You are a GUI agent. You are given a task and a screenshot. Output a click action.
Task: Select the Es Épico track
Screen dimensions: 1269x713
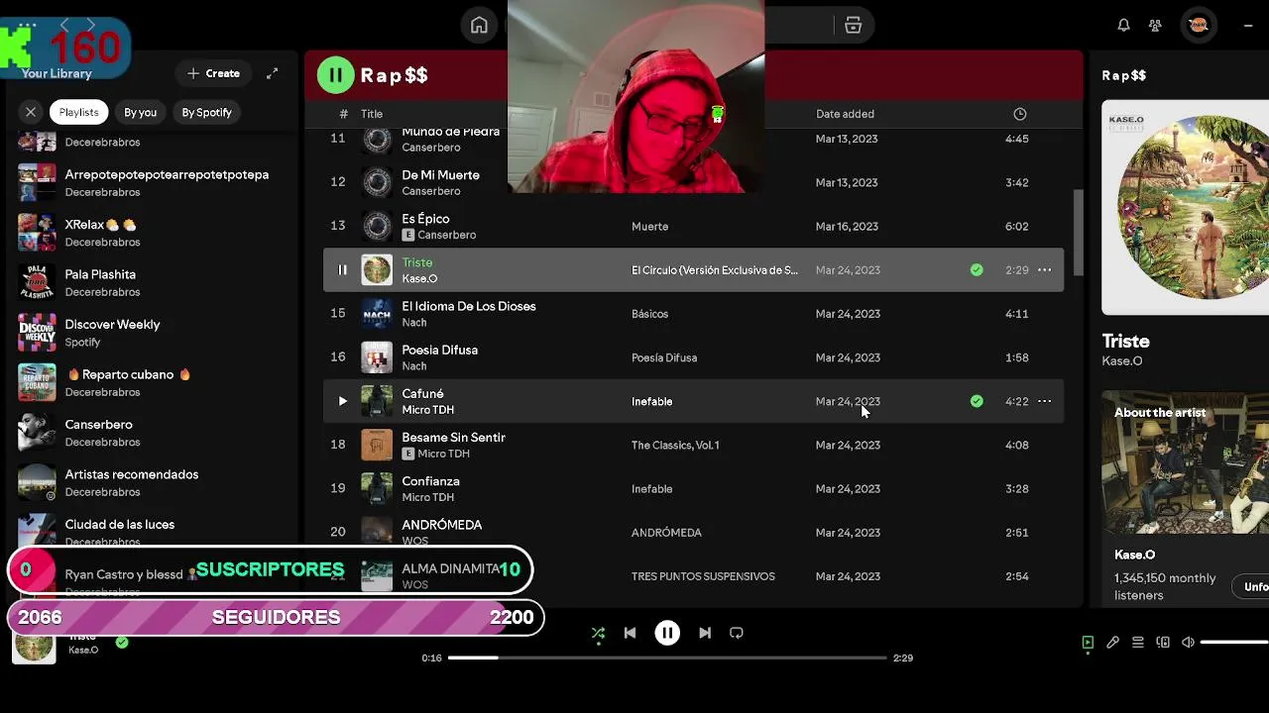tap(693, 227)
